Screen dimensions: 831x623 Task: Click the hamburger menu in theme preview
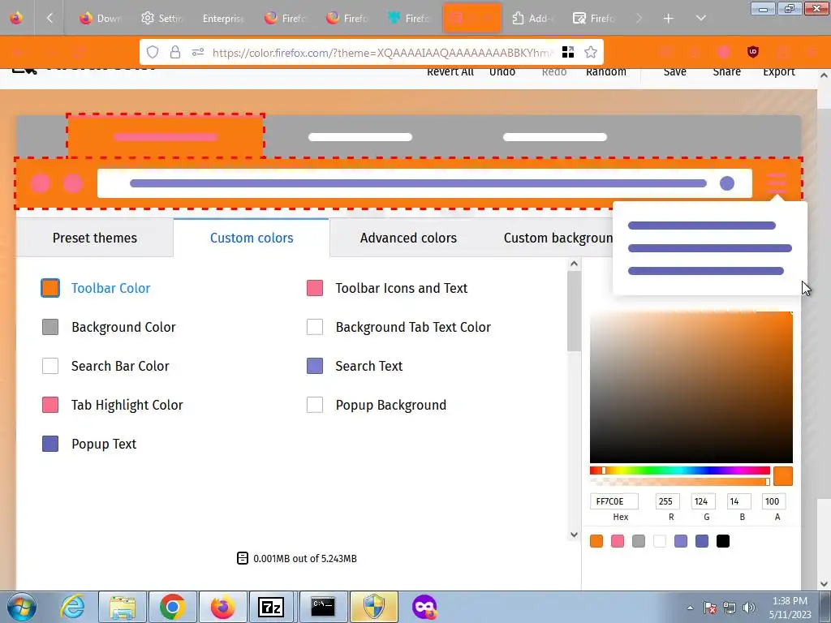(777, 183)
